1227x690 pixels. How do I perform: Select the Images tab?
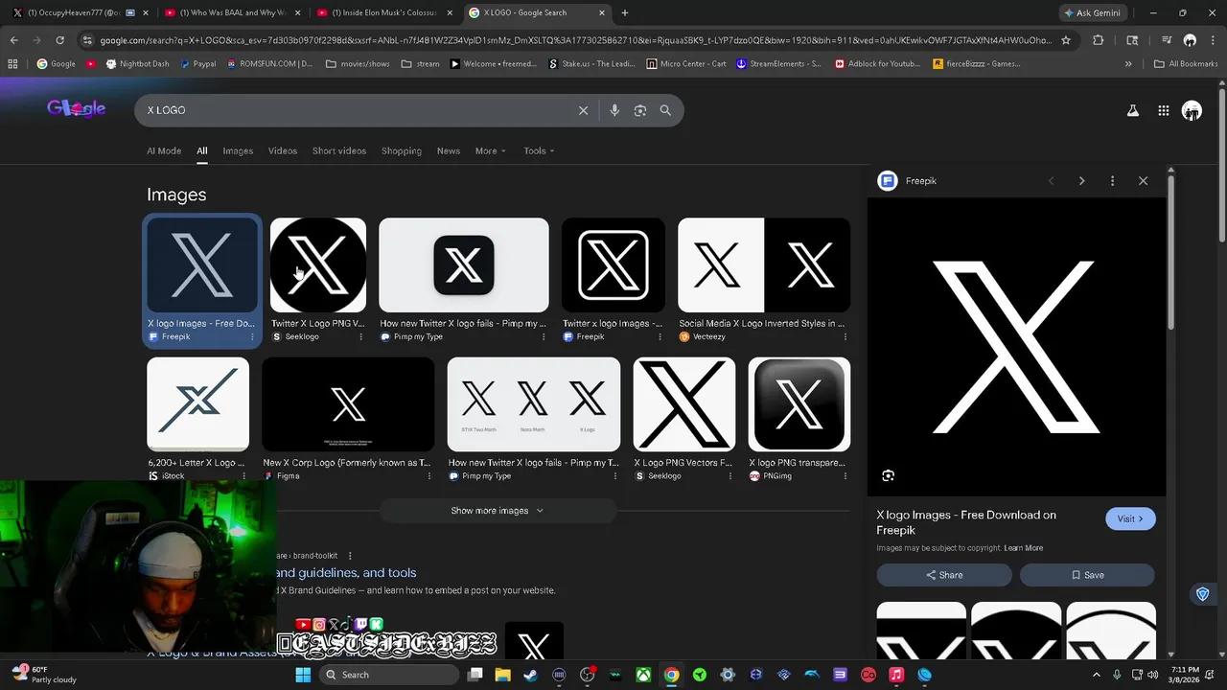[x=238, y=150]
